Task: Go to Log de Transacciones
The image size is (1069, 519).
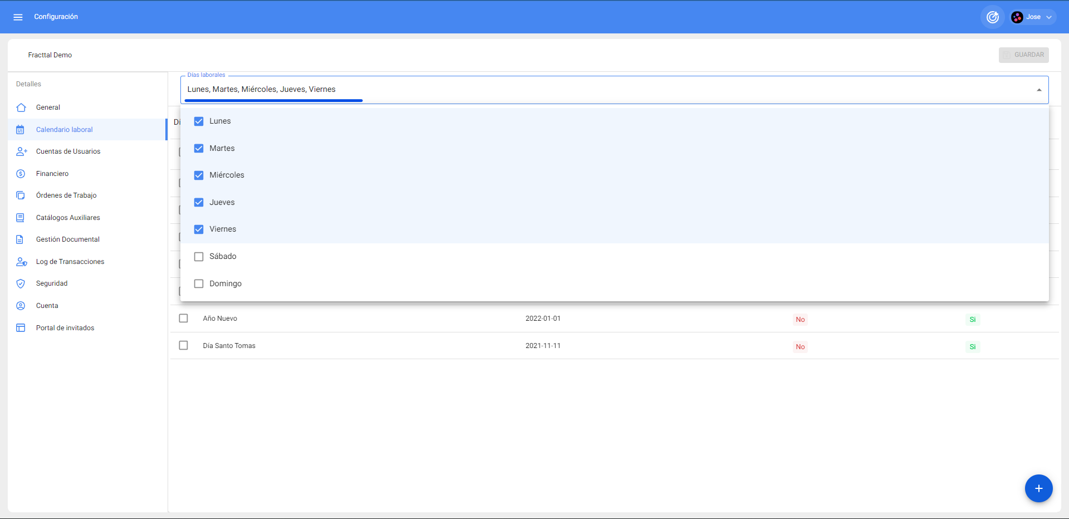Action: tap(70, 262)
